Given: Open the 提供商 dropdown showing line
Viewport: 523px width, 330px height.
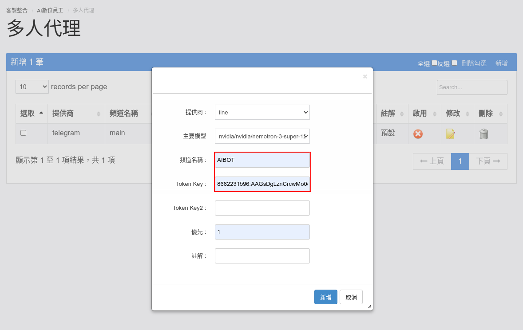Looking at the screenshot, I should pyautogui.click(x=262, y=112).
